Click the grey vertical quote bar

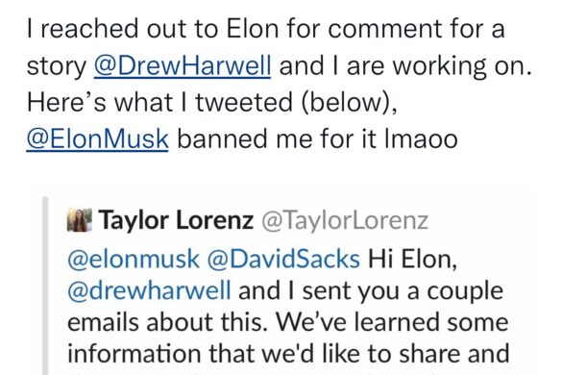[45, 286]
